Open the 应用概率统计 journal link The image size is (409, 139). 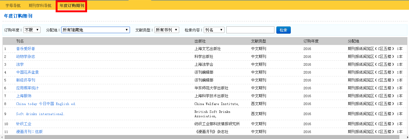[x=27, y=88]
